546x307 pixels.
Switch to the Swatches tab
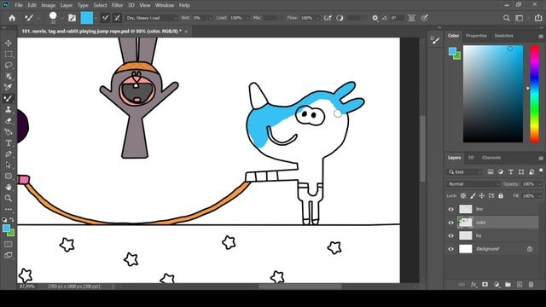click(x=503, y=36)
